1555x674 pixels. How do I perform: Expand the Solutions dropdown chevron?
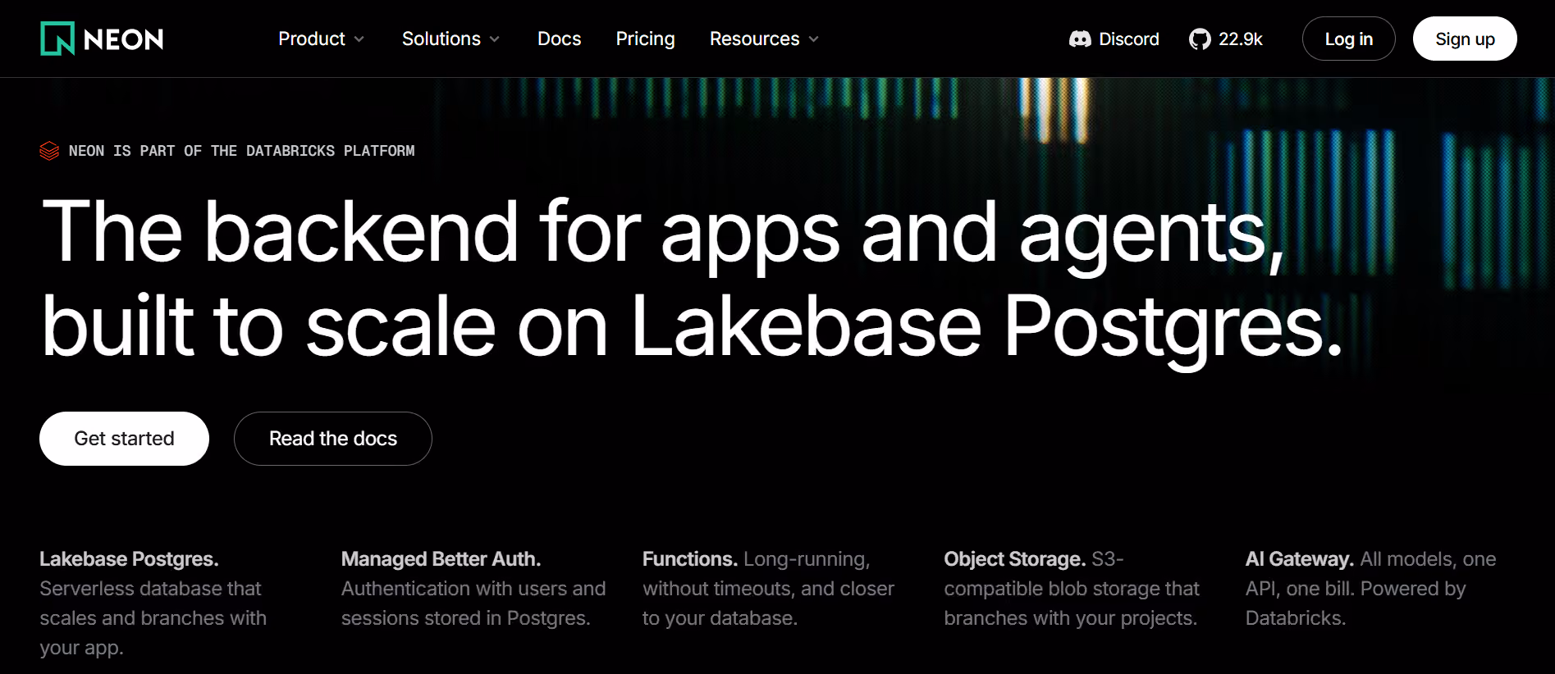point(495,39)
